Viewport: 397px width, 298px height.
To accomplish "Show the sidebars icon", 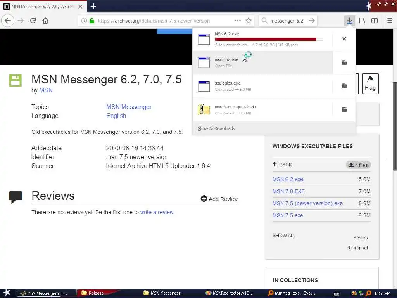I will point(375,21).
